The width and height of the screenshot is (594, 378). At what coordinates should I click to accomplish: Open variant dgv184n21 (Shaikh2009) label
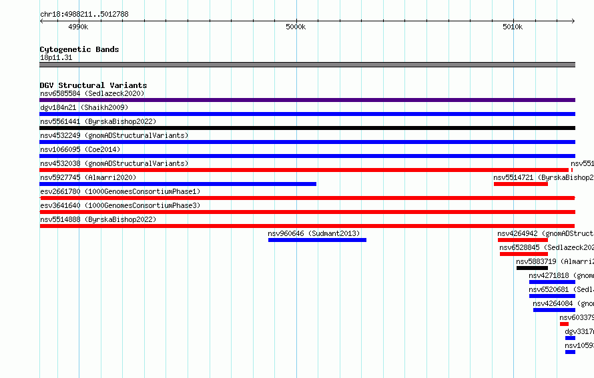(84, 107)
